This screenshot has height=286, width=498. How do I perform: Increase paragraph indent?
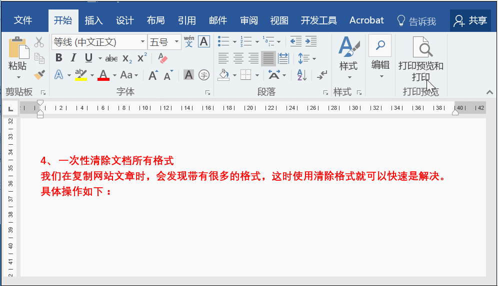(311, 41)
